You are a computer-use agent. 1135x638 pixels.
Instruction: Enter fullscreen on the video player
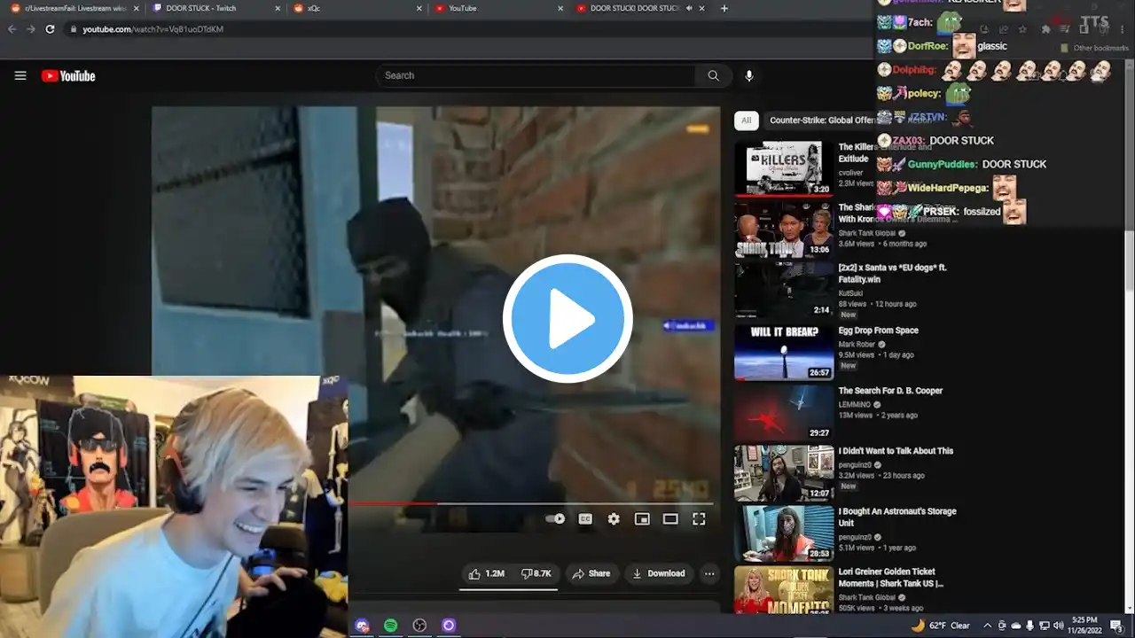pyautogui.click(x=699, y=519)
